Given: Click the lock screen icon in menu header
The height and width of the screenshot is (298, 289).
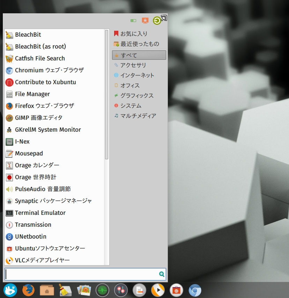Looking at the screenshot, I should coord(145,21).
